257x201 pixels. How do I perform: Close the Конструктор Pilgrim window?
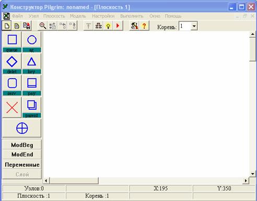coord(251,7)
